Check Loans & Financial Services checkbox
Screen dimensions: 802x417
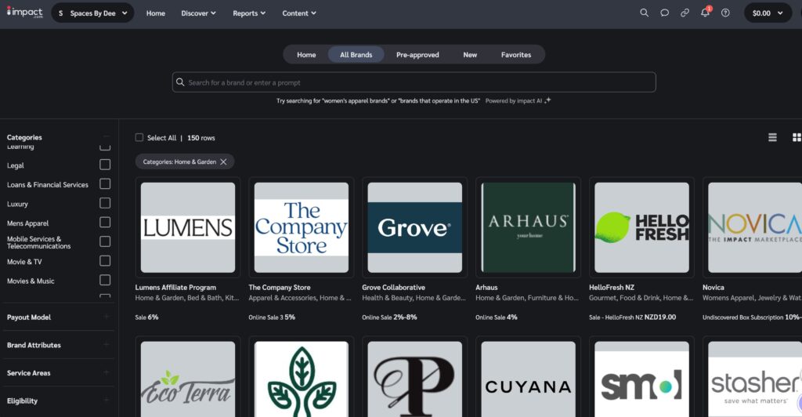105,183
